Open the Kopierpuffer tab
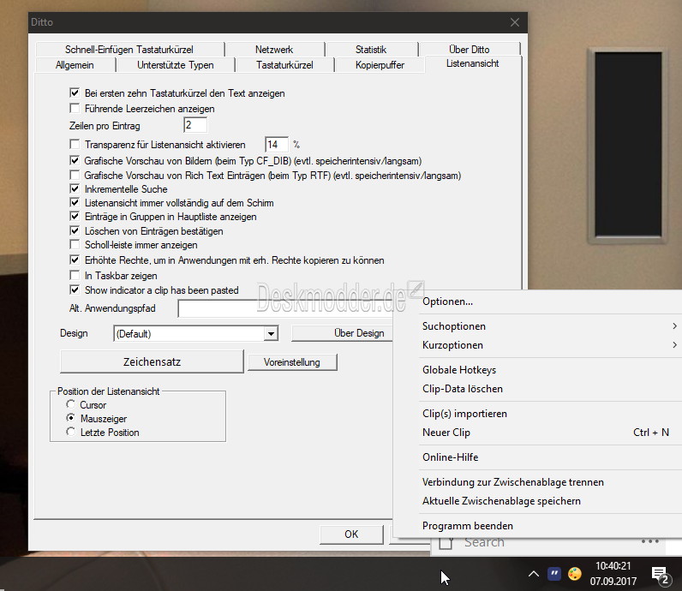 click(x=380, y=65)
